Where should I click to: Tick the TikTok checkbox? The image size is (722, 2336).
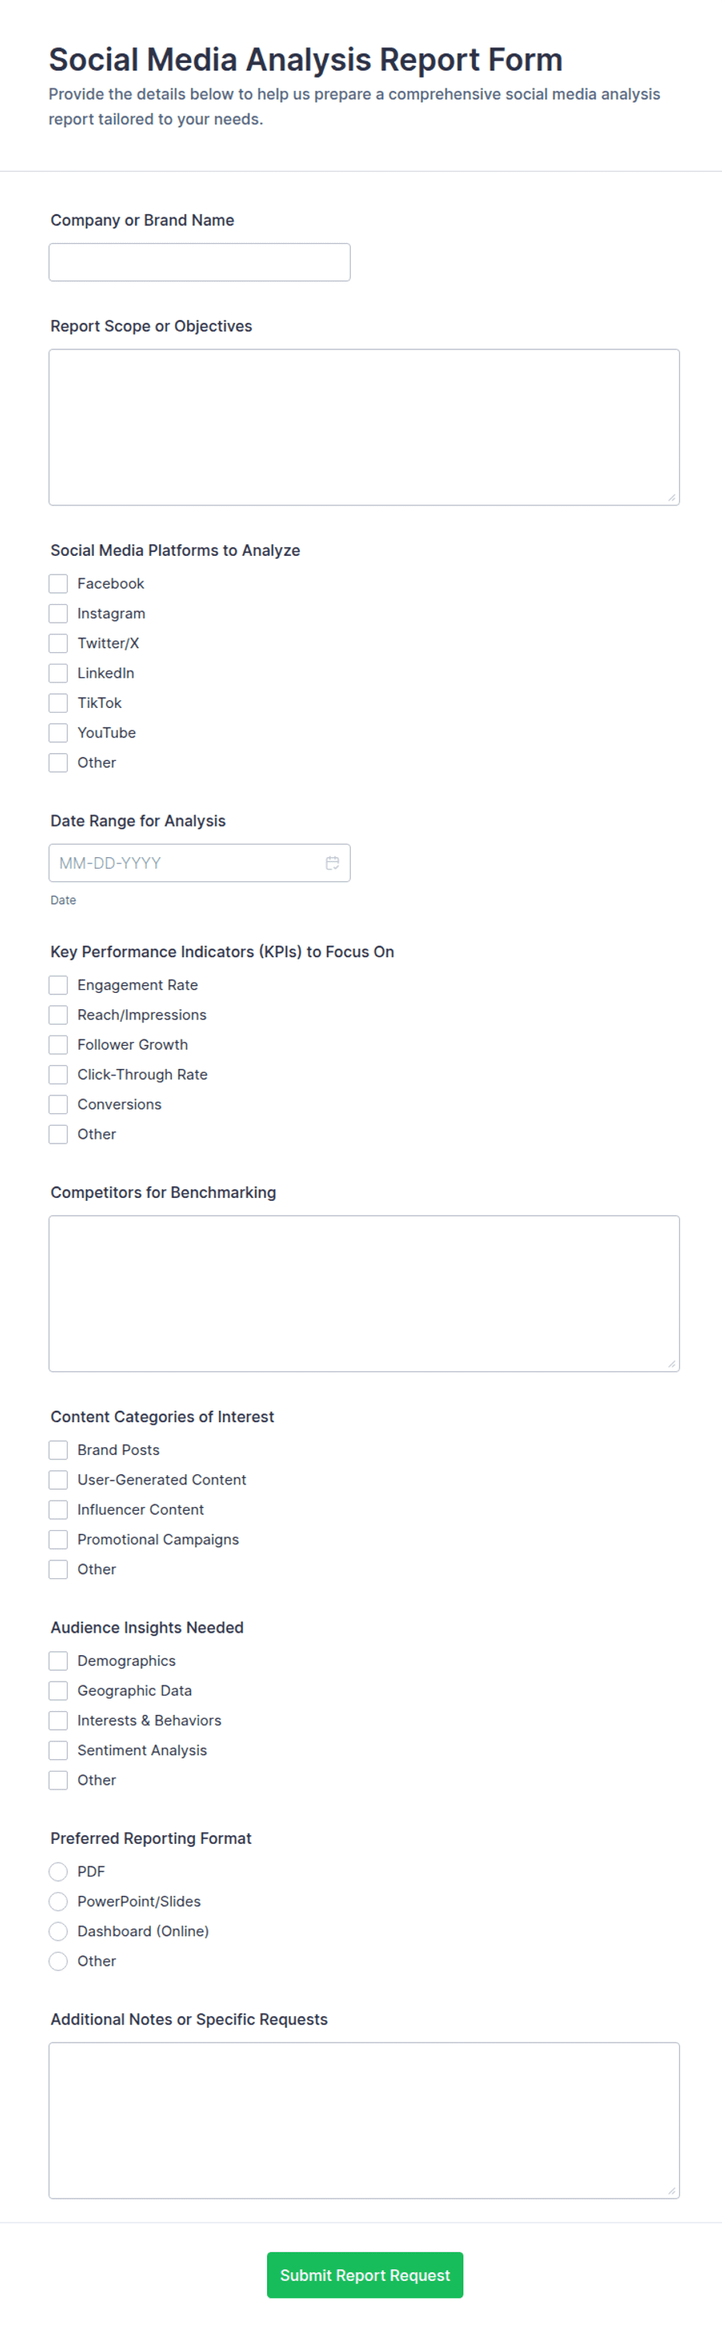58,703
